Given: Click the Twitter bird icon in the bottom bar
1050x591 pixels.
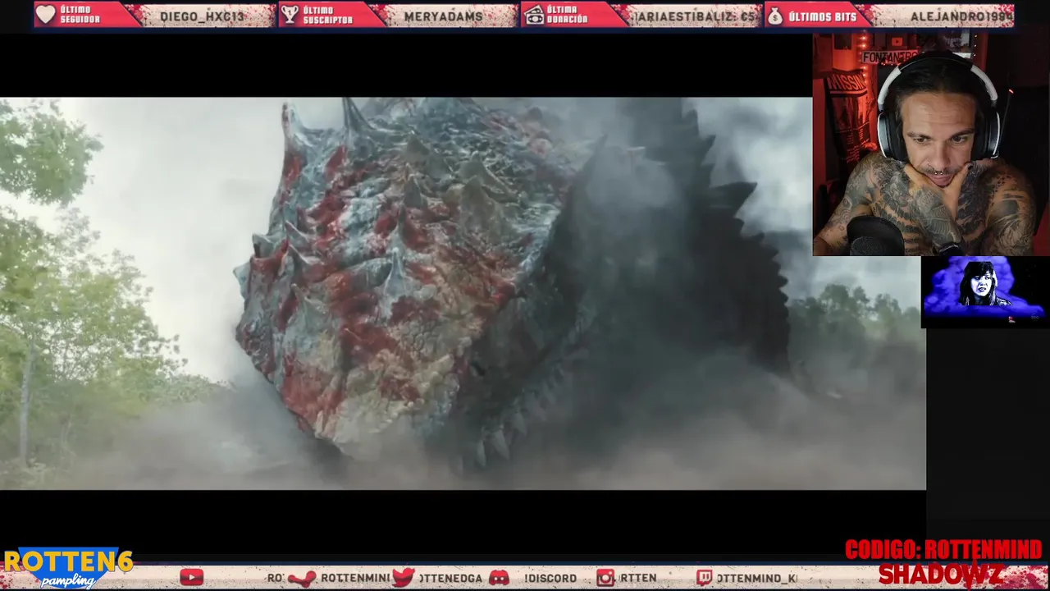Looking at the screenshot, I should click(403, 578).
